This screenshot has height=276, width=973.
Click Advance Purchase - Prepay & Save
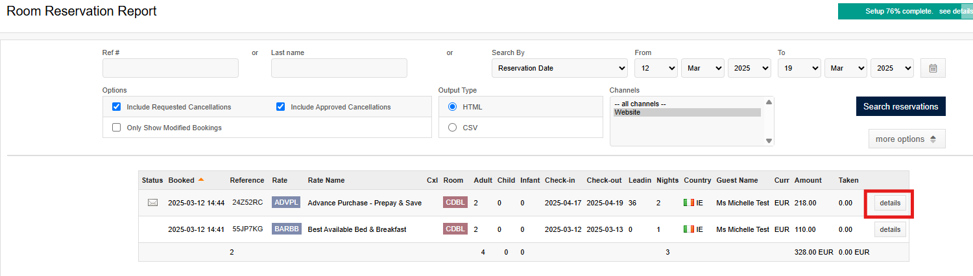point(365,203)
